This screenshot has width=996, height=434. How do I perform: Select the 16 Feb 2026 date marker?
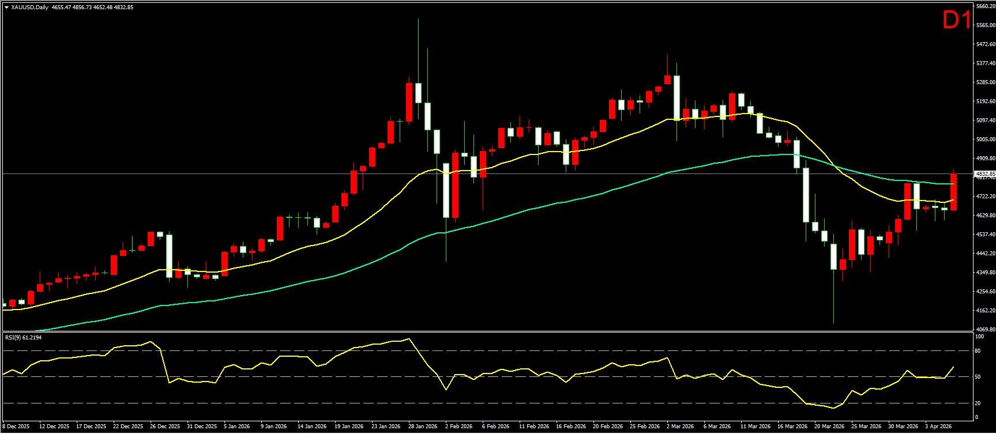tap(570, 427)
